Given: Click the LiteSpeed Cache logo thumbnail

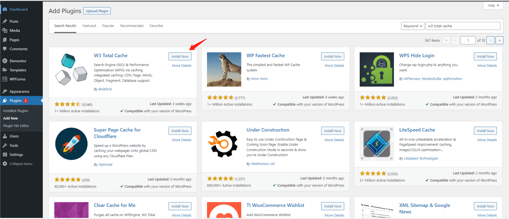Looking at the screenshot, I should (x=377, y=144).
